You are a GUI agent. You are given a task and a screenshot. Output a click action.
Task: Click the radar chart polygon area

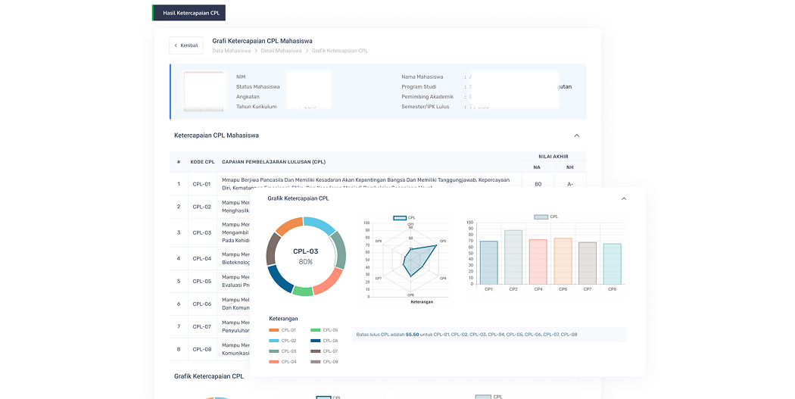pyautogui.click(x=418, y=259)
